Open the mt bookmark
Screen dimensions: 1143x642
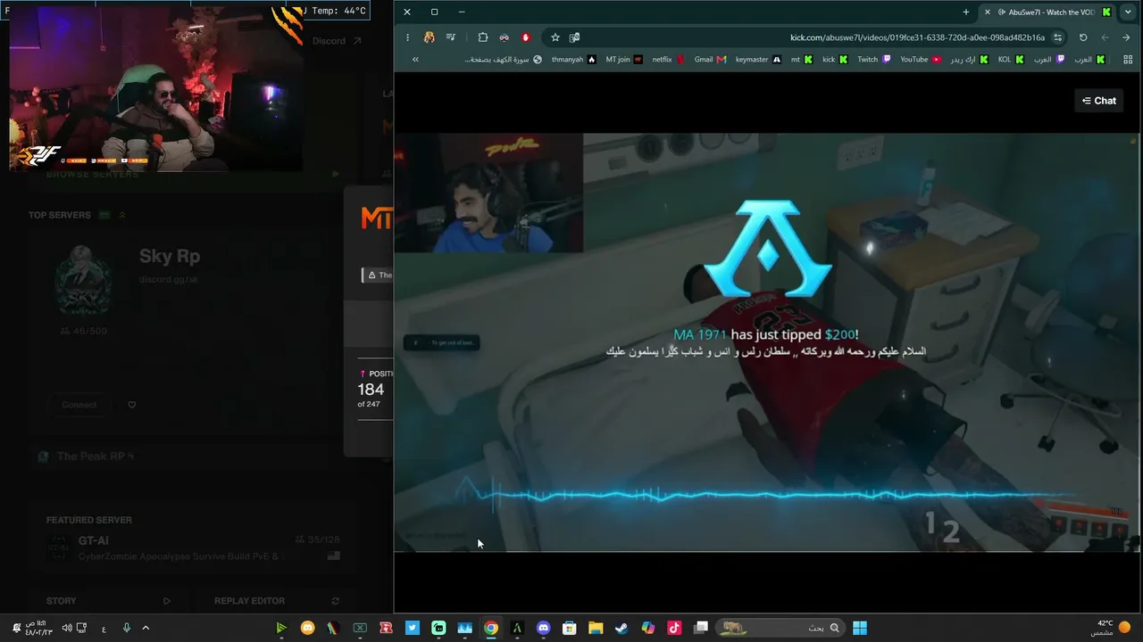[801, 60]
